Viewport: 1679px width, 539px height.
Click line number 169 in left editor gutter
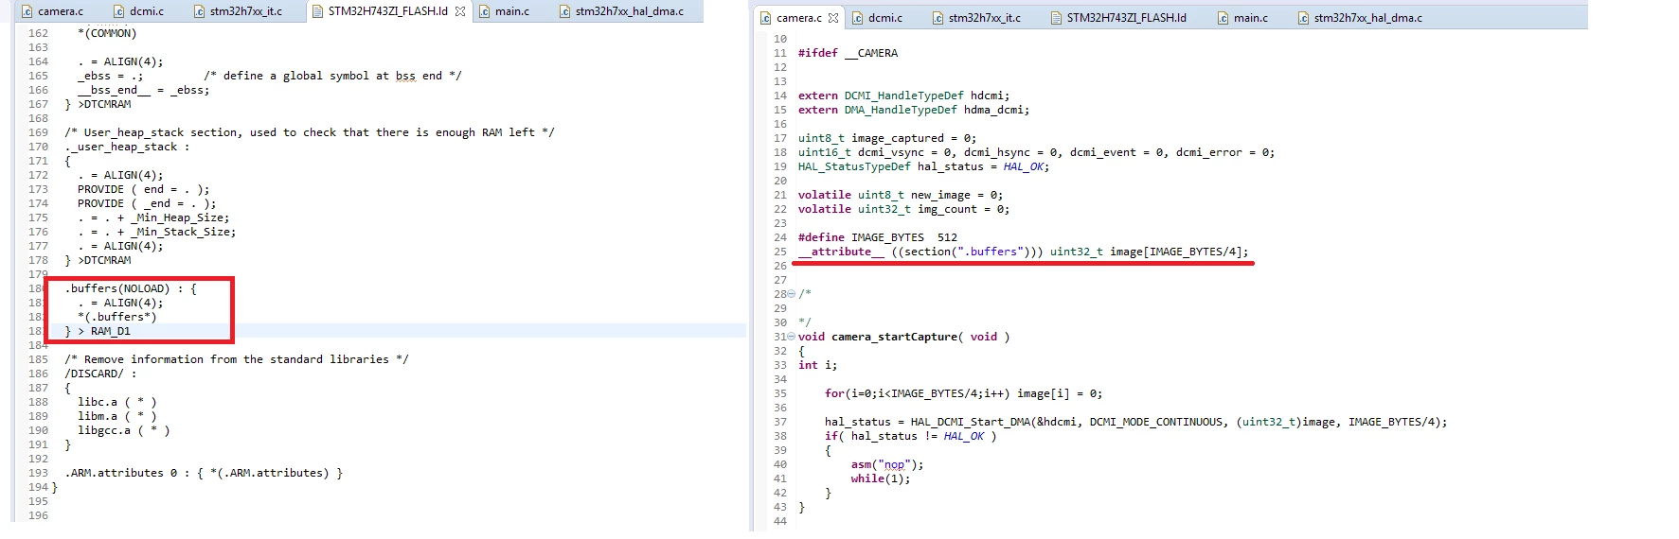coord(38,132)
